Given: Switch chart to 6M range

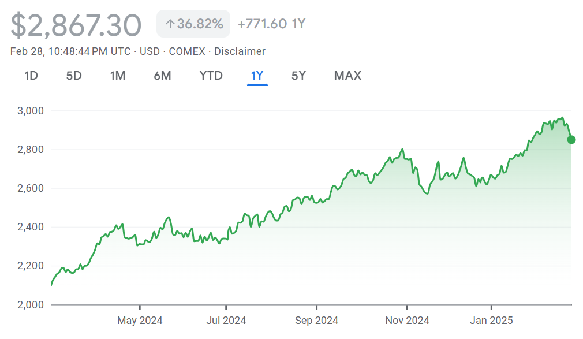Looking at the screenshot, I should 162,76.
